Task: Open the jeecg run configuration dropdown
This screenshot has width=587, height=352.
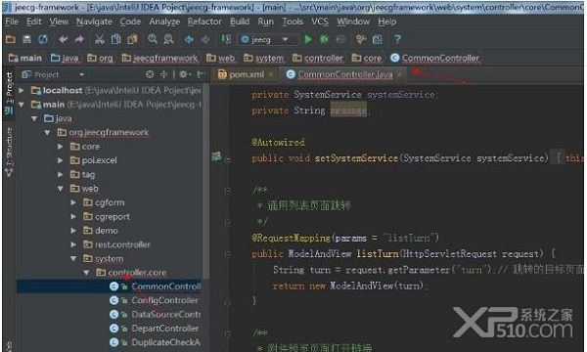Action: [x=268, y=39]
